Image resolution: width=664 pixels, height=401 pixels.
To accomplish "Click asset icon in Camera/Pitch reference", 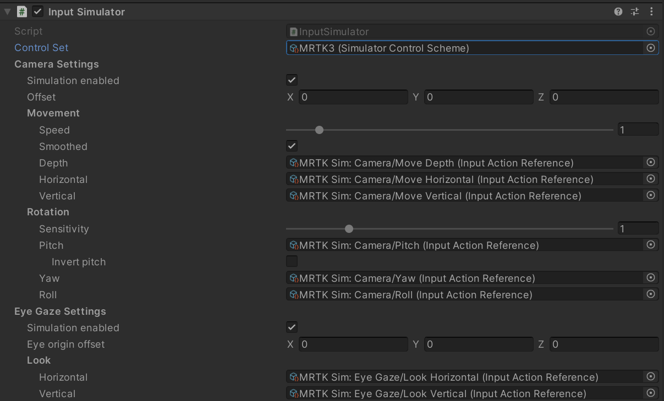I will tap(294, 246).
